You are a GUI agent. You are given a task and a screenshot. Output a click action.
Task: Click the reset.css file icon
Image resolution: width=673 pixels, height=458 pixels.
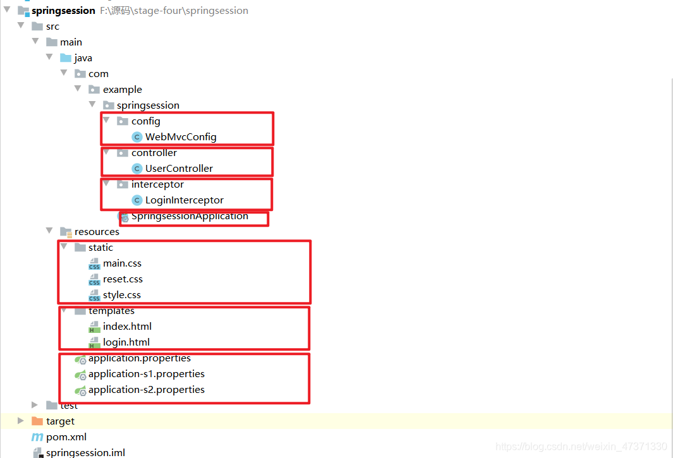[x=94, y=279]
